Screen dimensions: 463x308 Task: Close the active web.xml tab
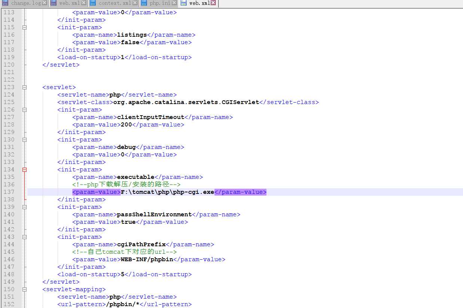click(213, 3)
